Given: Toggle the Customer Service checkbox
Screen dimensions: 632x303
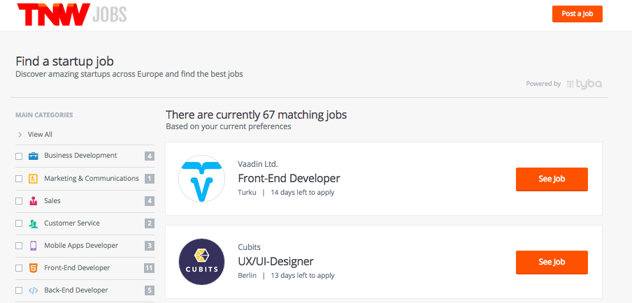Looking at the screenshot, I should (19, 223).
